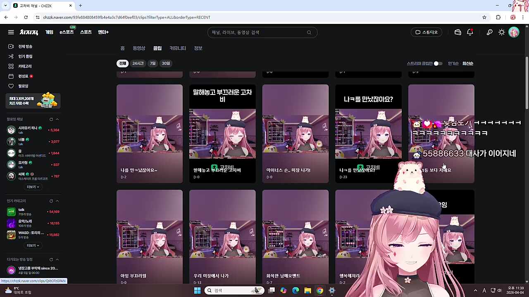Open the 말해놓고 부끄러운 고차비 clip

click(222, 134)
